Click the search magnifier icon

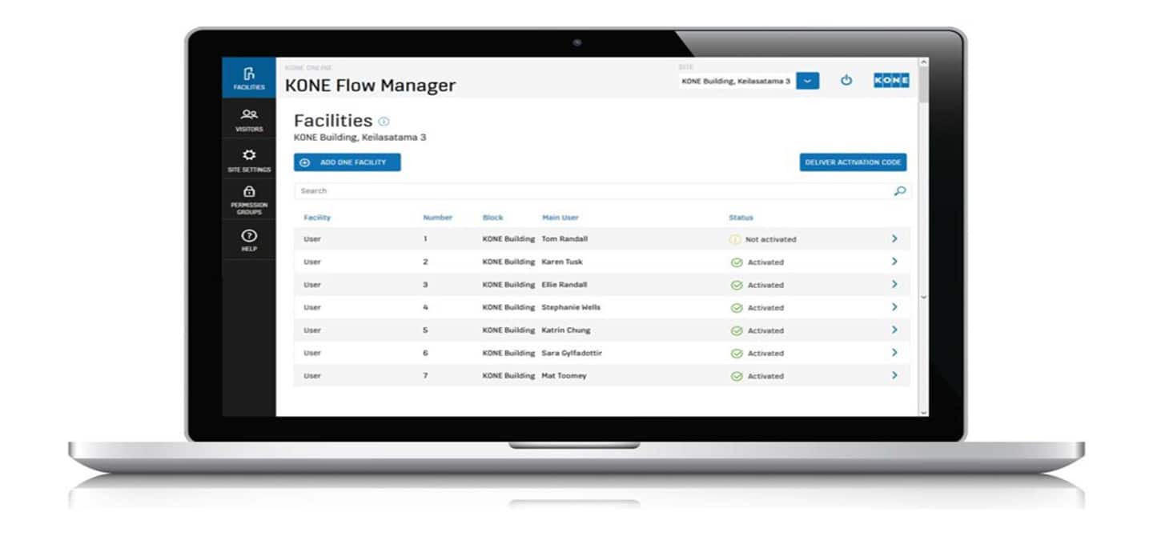click(900, 191)
